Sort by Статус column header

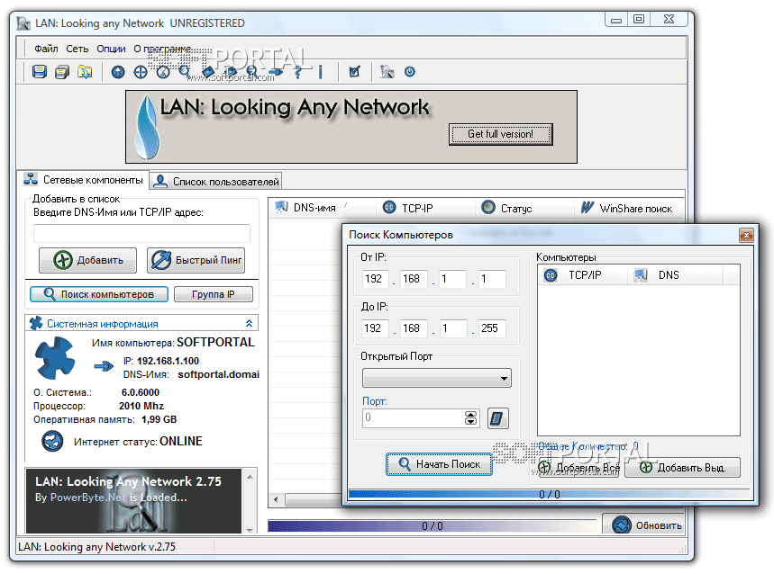pyautogui.click(x=524, y=208)
